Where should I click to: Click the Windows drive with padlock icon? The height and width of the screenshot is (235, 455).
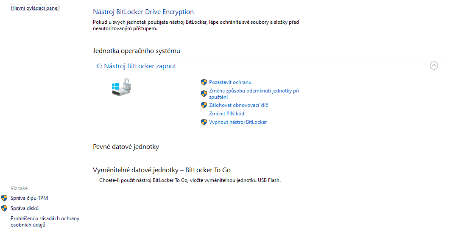121,87
